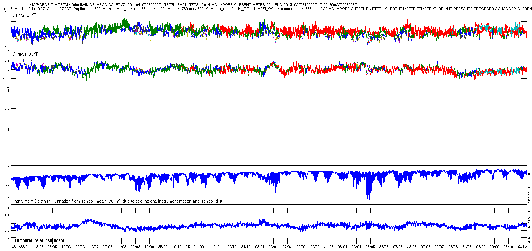
Task: Select the 24/11 date tick label
Action: click(x=218, y=247)
